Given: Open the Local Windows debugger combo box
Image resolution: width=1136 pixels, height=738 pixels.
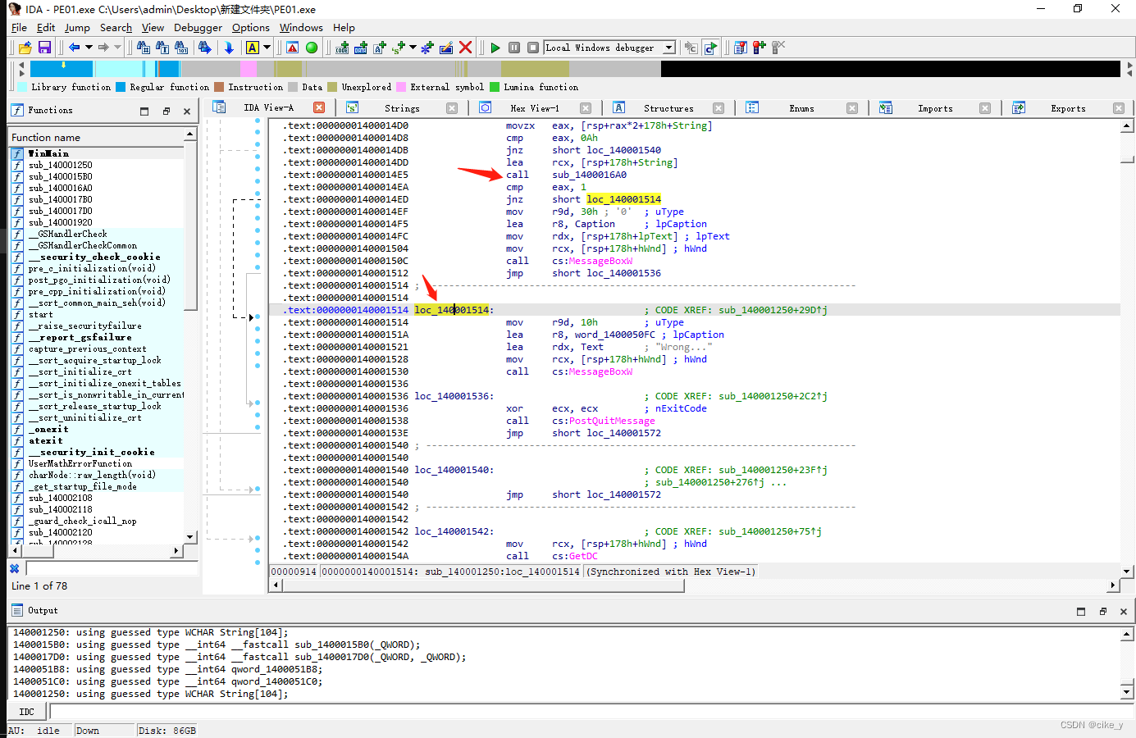Looking at the screenshot, I should [x=609, y=48].
